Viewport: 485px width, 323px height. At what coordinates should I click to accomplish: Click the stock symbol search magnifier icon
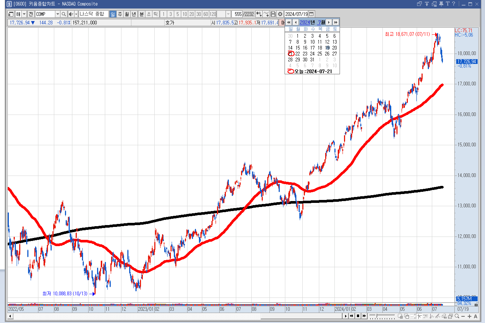point(63,14)
